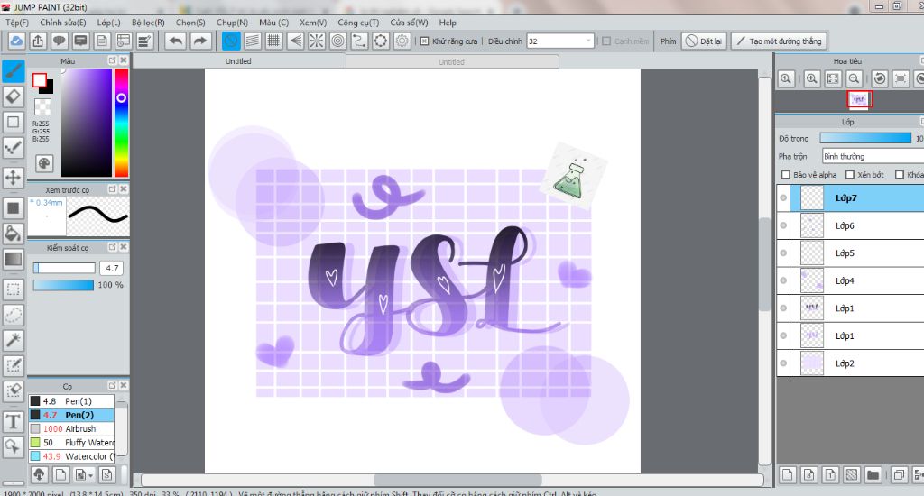
Task: Toggle the Bảo vệ alpha checkbox
Action: (786, 174)
